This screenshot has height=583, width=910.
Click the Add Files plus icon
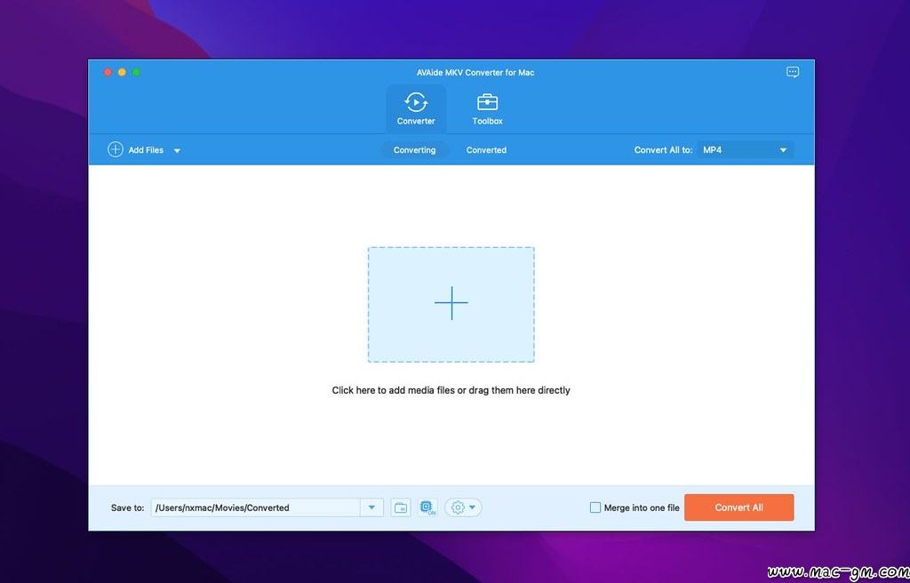coord(116,150)
